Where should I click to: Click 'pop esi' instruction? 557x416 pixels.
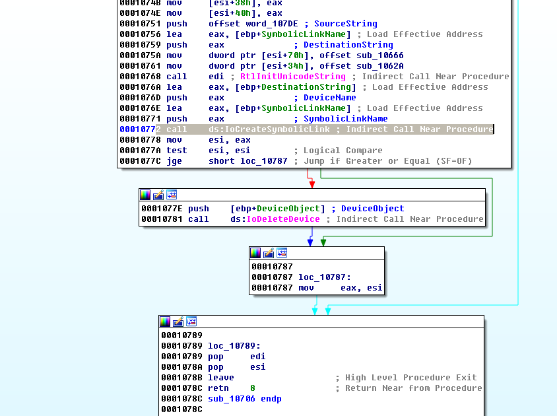tap(236, 367)
